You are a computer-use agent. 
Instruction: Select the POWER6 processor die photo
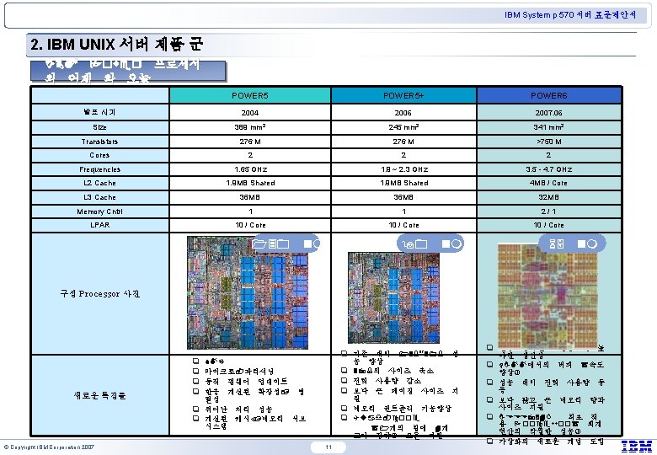pos(547,296)
